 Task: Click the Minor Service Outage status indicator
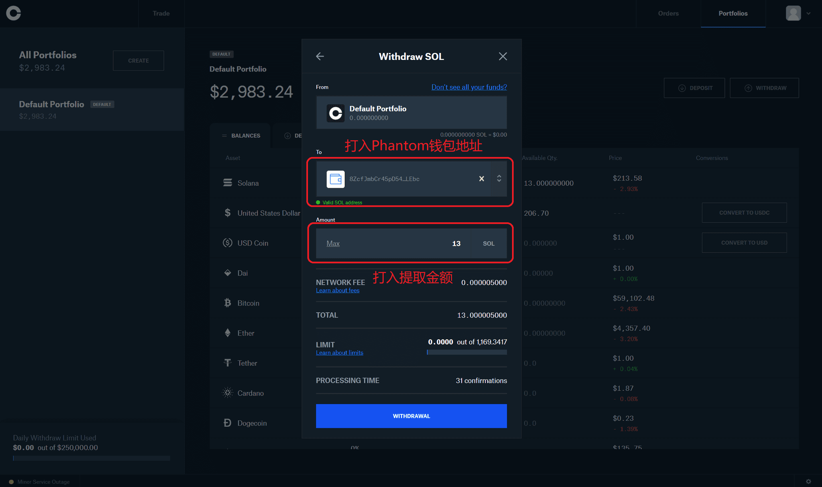coord(39,482)
